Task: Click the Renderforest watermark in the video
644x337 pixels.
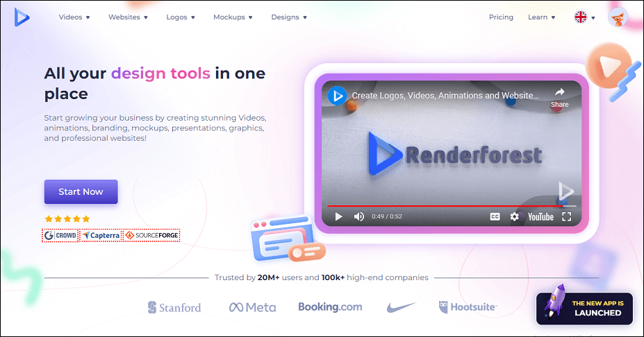Action: coord(565,191)
